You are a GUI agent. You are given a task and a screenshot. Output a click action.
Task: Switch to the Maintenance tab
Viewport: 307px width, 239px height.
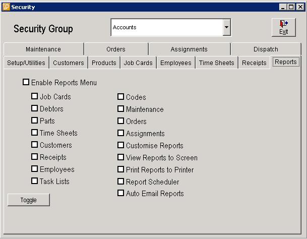43,49
